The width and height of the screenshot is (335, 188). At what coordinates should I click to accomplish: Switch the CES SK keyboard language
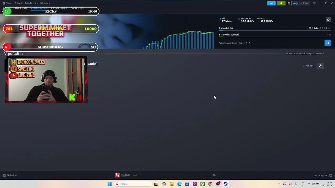pos(303,184)
